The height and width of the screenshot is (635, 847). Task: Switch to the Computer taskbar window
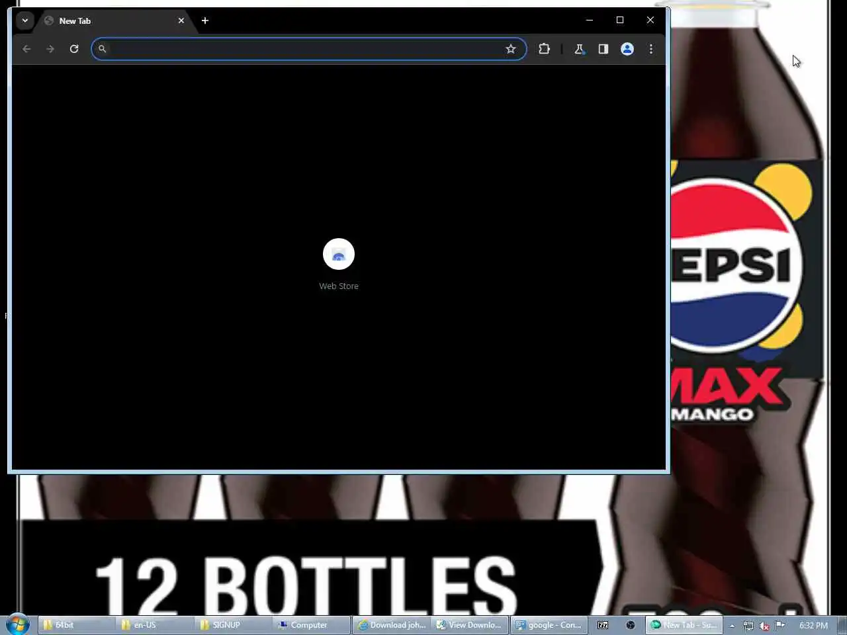point(311,625)
